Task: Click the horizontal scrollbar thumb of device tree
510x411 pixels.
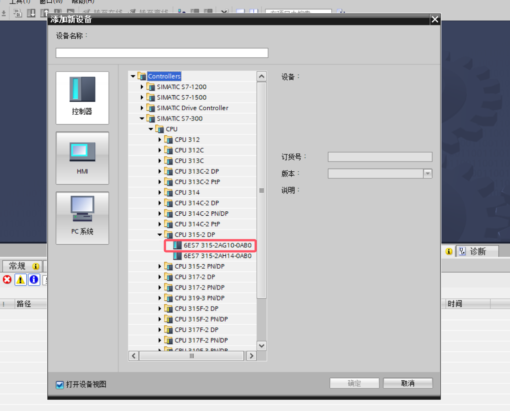Action: 192,356
